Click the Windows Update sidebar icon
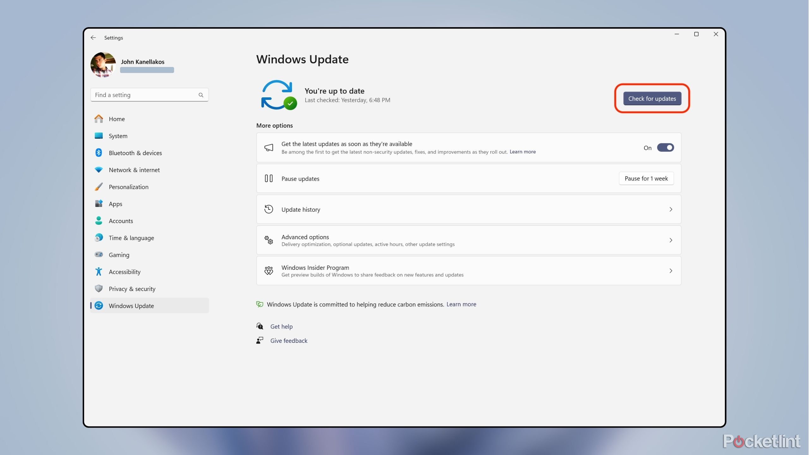 click(x=99, y=306)
